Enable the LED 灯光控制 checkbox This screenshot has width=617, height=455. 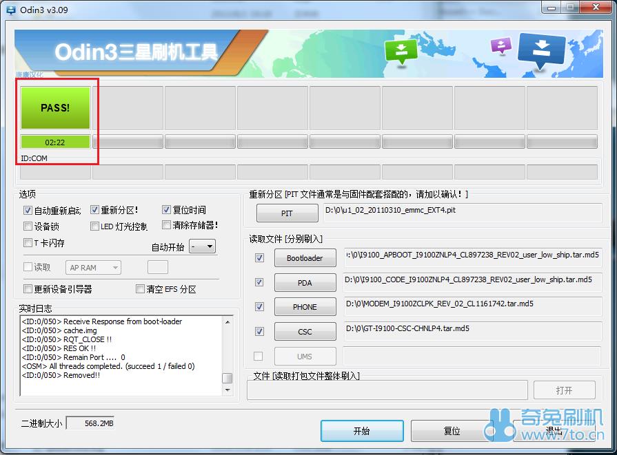pos(95,226)
